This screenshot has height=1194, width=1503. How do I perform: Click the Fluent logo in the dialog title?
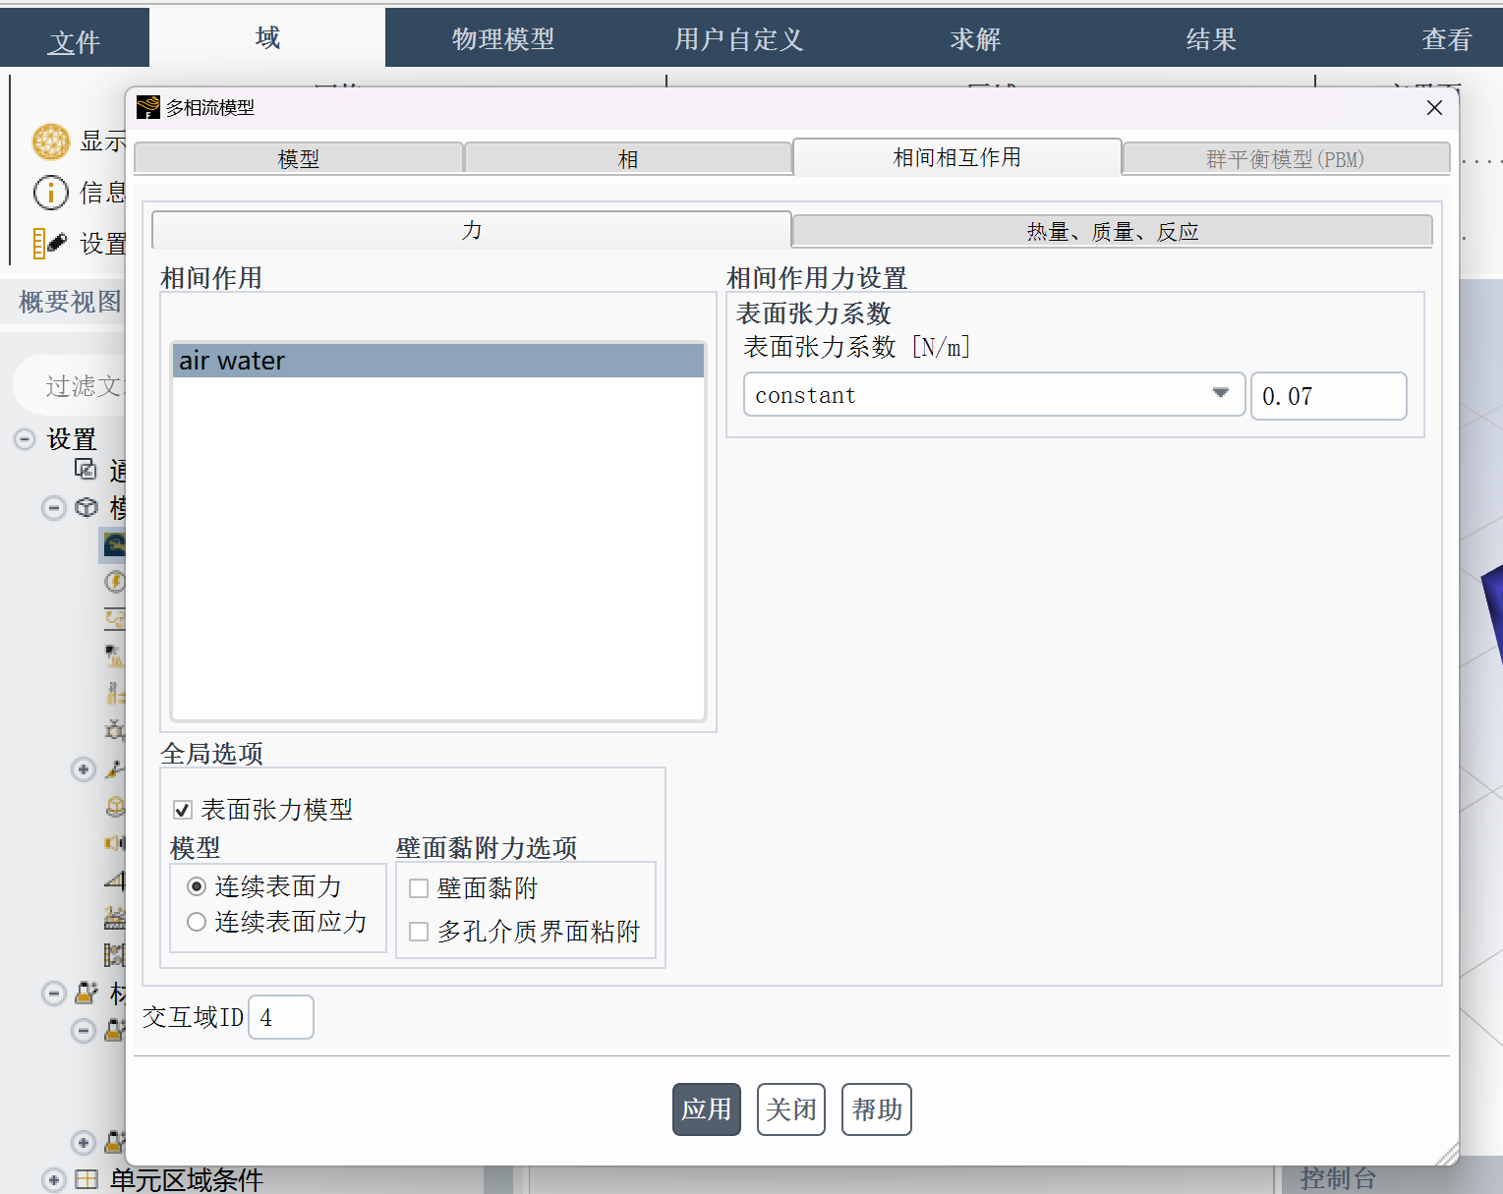(x=148, y=107)
